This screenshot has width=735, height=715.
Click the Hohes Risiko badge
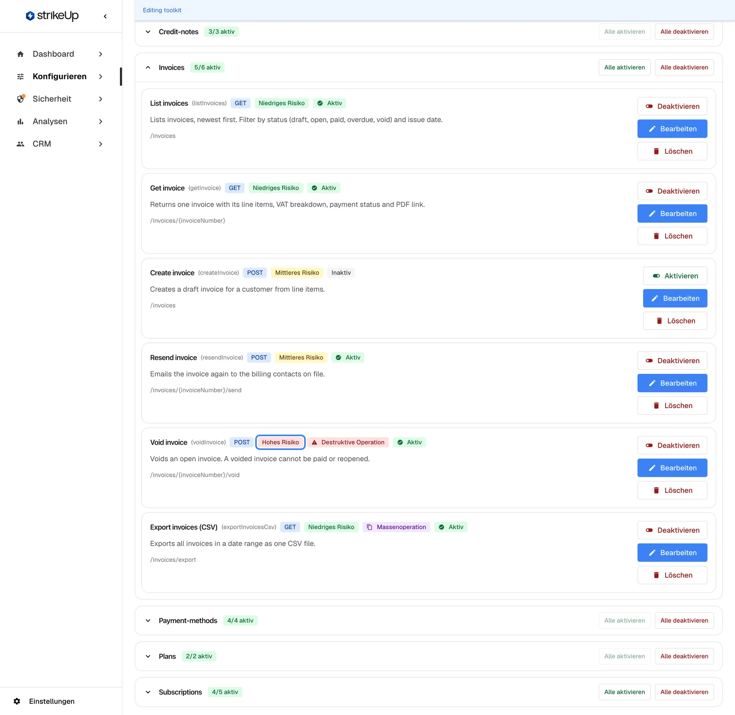[281, 442]
